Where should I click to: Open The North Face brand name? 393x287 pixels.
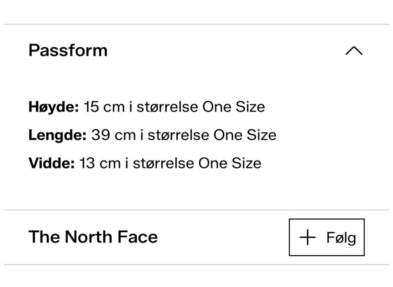coord(93,237)
